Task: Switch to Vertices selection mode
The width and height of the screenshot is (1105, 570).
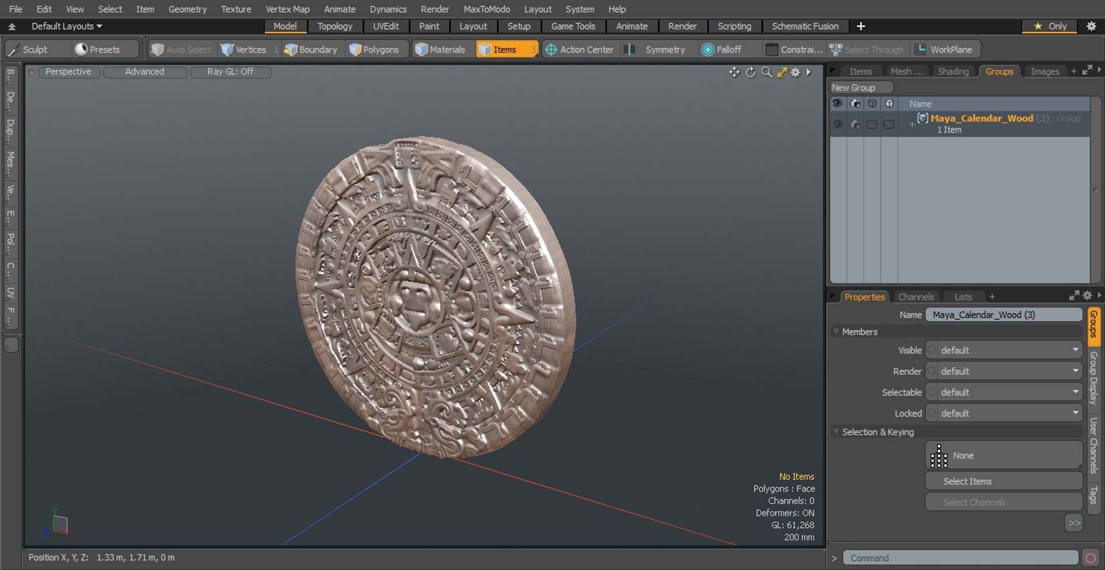Action: click(x=243, y=49)
